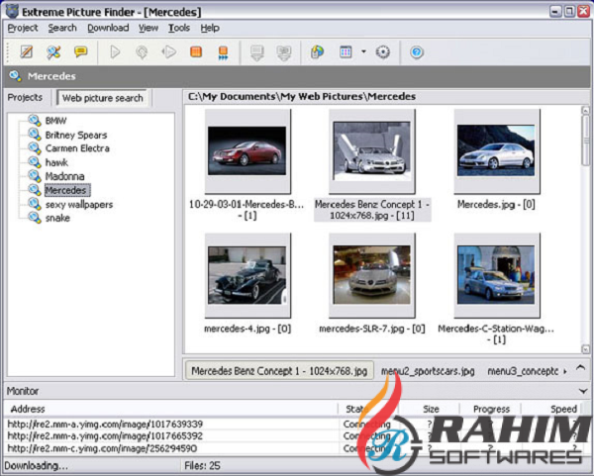The height and width of the screenshot is (476, 594).
Task: Click the first play start icon
Action: 116,52
